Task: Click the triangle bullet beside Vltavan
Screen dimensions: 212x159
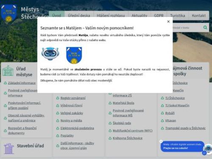Action: click(162, 120)
